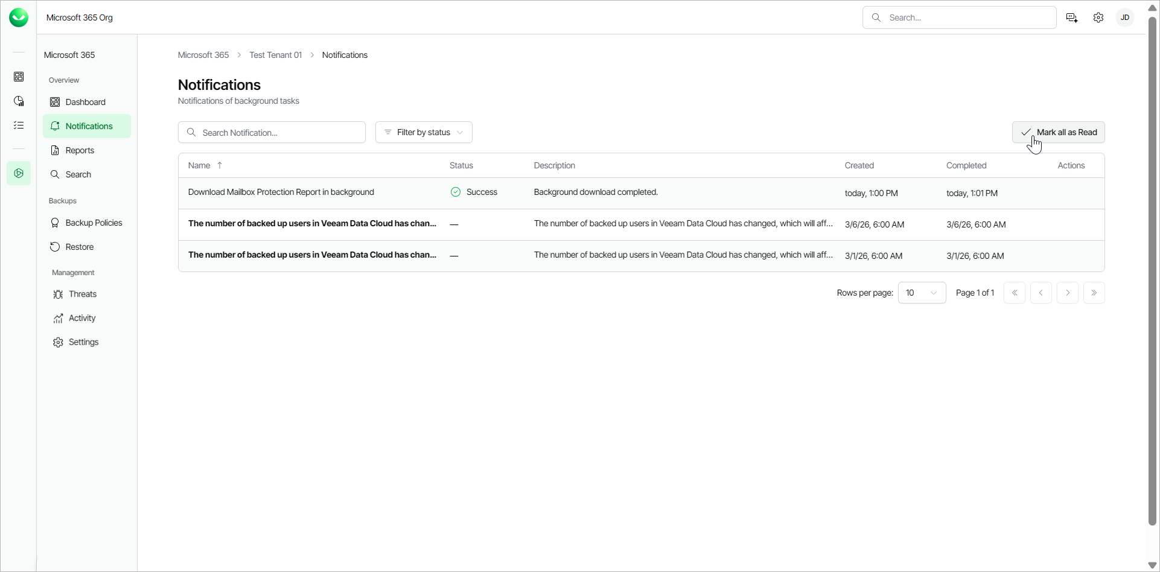Open the Rows per page dropdown

[x=922, y=293]
